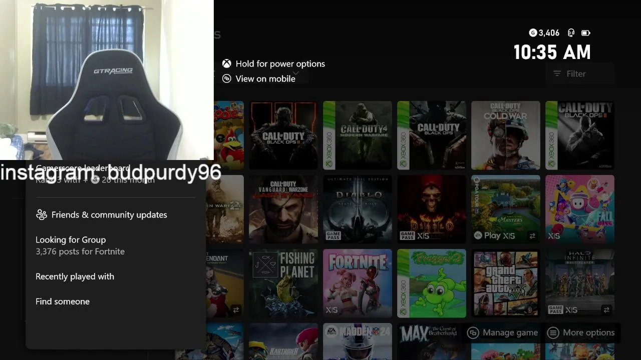Open Friends & community updates
This screenshot has width=641, height=360.
[x=109, y=214]
